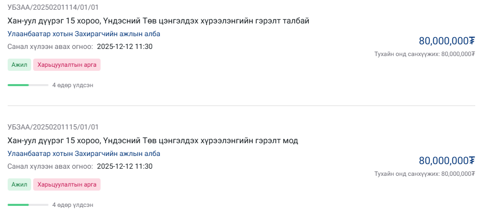Click Харьцуулалтын арга tag on the second tender
Viewport: 486px width, 212px height.
[67, 184]
